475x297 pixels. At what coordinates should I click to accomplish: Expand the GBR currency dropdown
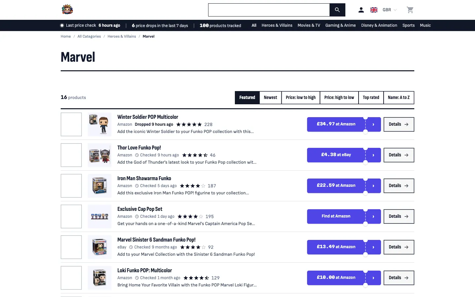(390, 10)
